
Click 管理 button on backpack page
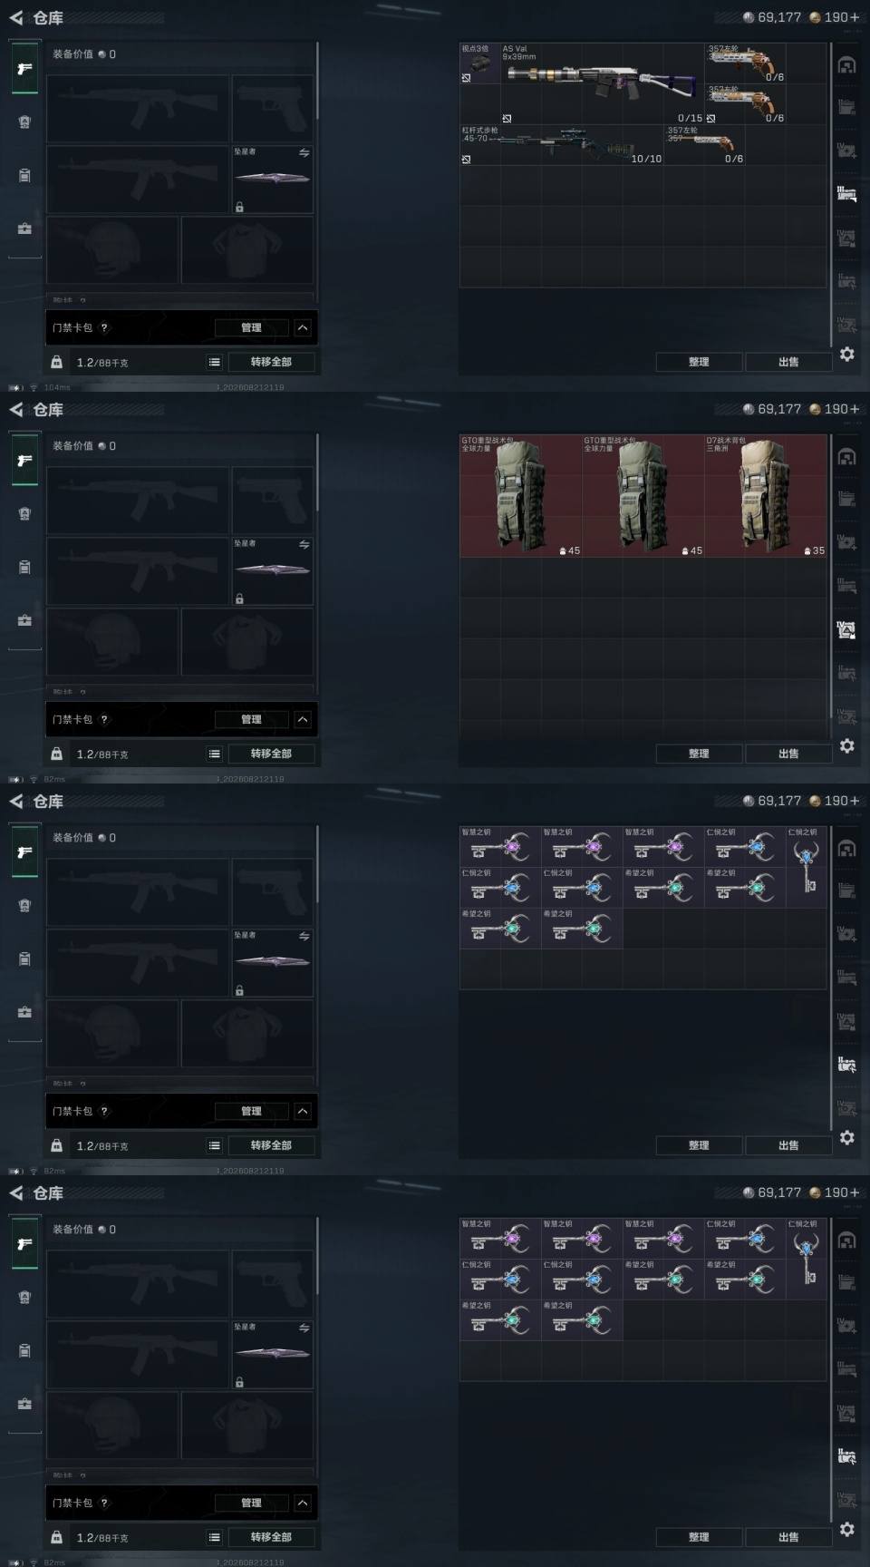tap(251, 719)
